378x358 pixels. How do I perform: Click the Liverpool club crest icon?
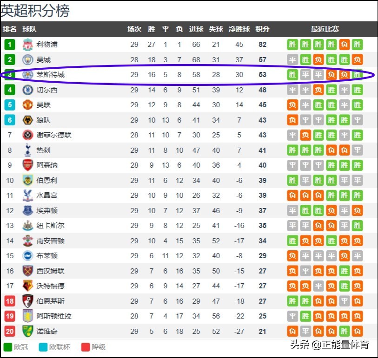[x=28, y=45]
